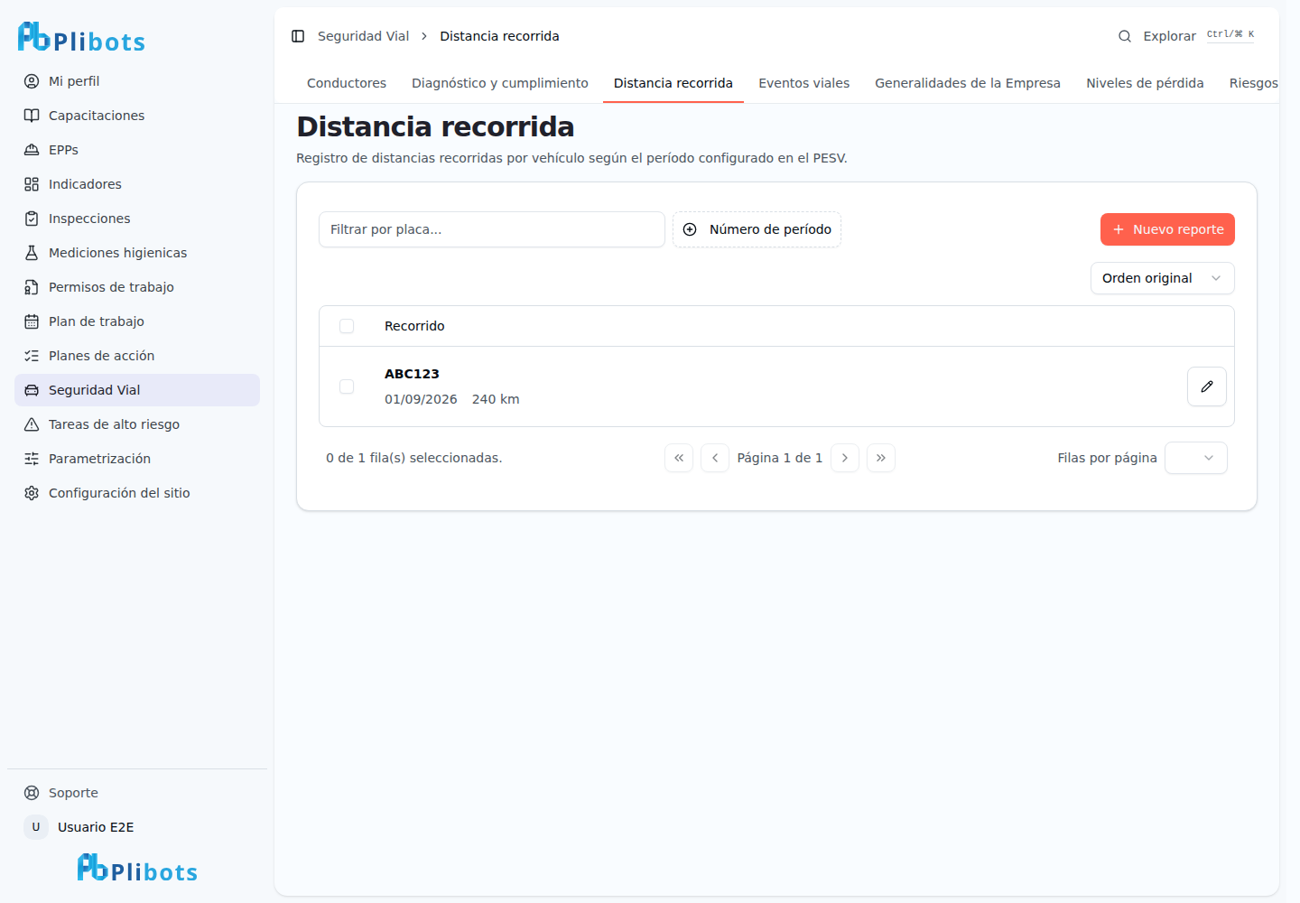Open EPPs helmet icon in sidebar

click(32, 150)
